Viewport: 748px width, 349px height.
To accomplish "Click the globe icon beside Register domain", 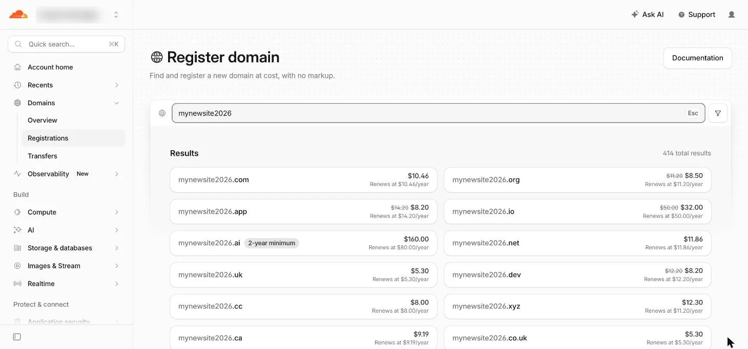I will pos(156,57).
